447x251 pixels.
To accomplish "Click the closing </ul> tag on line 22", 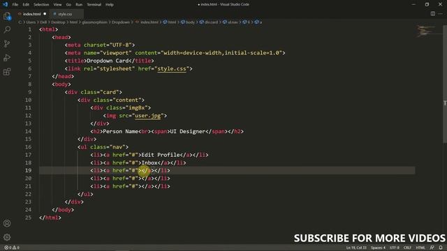I will click(x=85, y=194).
